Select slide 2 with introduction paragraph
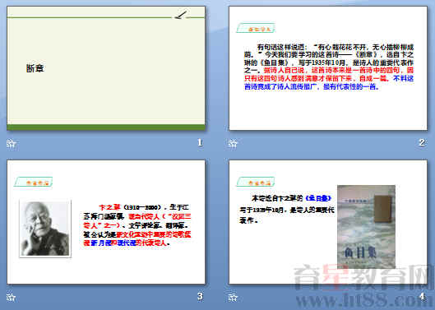Image resolution: width=435 pixels, height=310 pixels. (328, 68)
